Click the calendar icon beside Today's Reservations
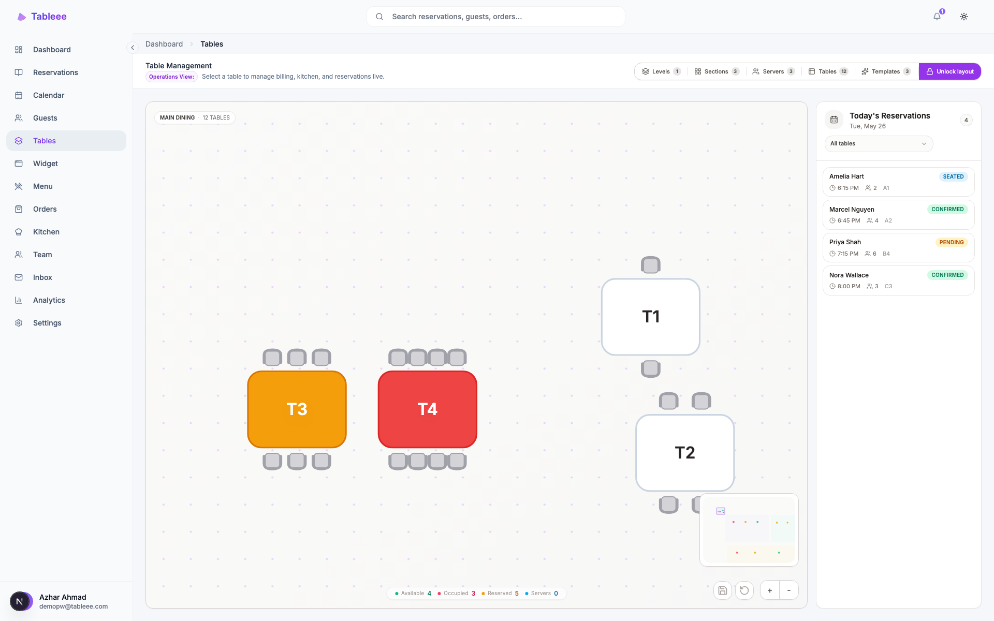The image size is (994, 621). (834, 120)
